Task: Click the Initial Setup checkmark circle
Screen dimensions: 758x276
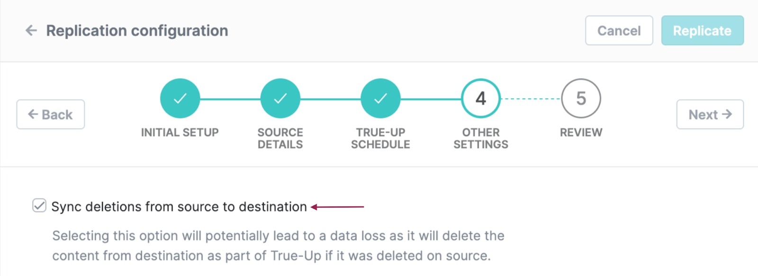Action: click(x=180, y=98)
